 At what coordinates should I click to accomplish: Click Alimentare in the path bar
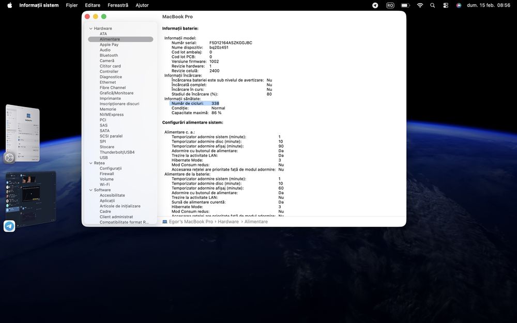[x=256, y=222]
